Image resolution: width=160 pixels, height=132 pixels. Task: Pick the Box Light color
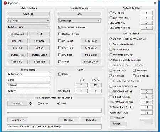[17, 41]
